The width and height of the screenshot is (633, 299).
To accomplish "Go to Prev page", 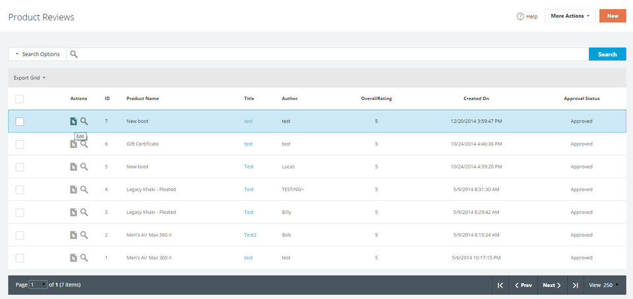I will coord(523,285).
